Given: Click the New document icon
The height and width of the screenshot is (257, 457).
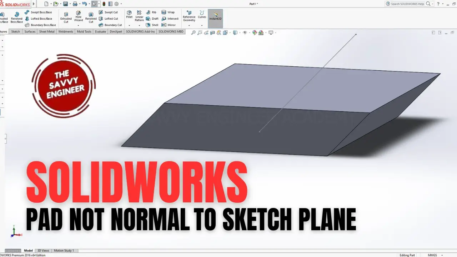Looking at the screenshot, I should [x=46, y=4].
